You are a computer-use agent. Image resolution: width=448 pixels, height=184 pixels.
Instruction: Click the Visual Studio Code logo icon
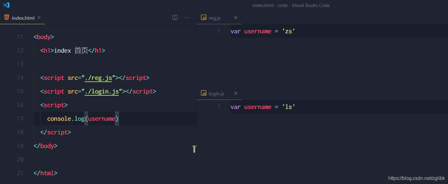(6, 5)
